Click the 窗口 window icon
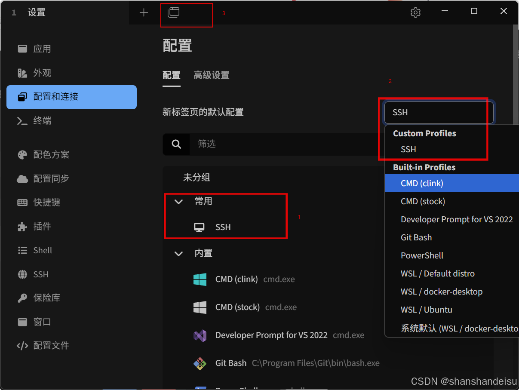The width and height of the screenshot is (519, 390). [x=22, y=322]
